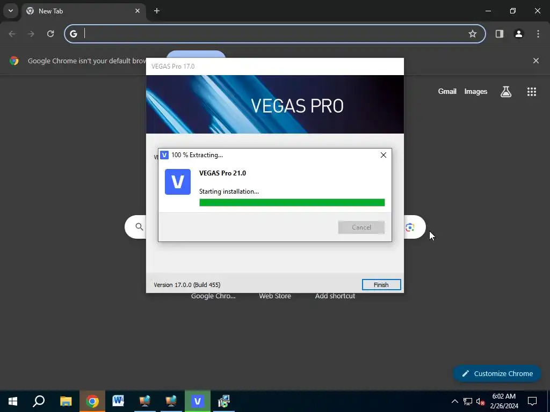This screenshot has height=412, width=550.
Task: Bookmark this tab with the star icon
Action: [473, 34]
